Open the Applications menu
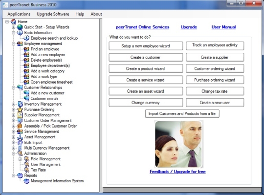 point(19,14)
